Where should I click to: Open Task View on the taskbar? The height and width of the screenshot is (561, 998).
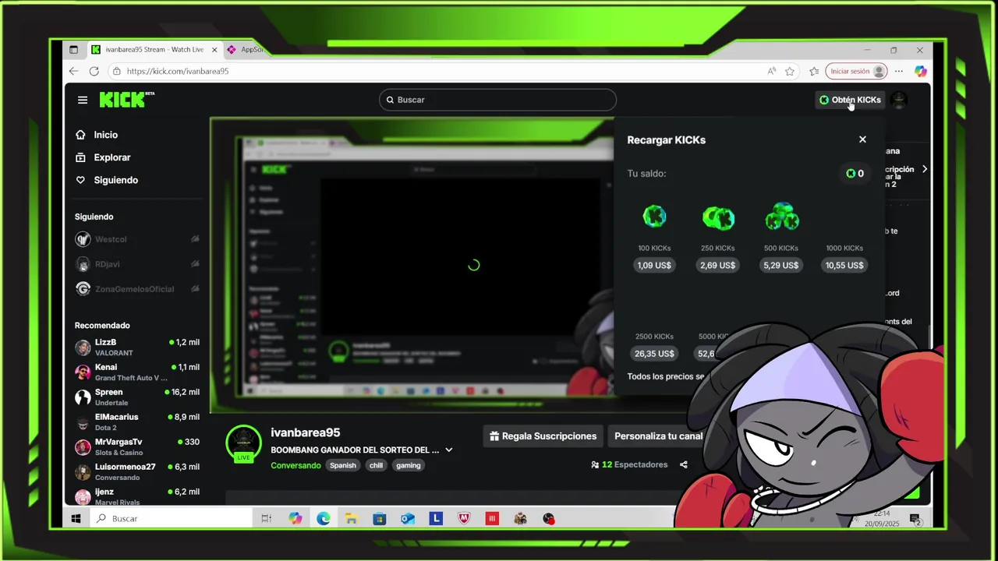coord(266,518)
